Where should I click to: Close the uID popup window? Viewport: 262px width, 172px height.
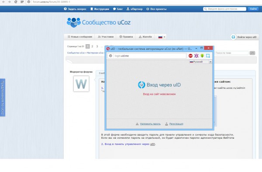208,48
